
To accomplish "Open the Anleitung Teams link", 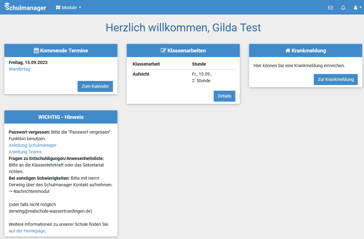I will pos(25,152).
